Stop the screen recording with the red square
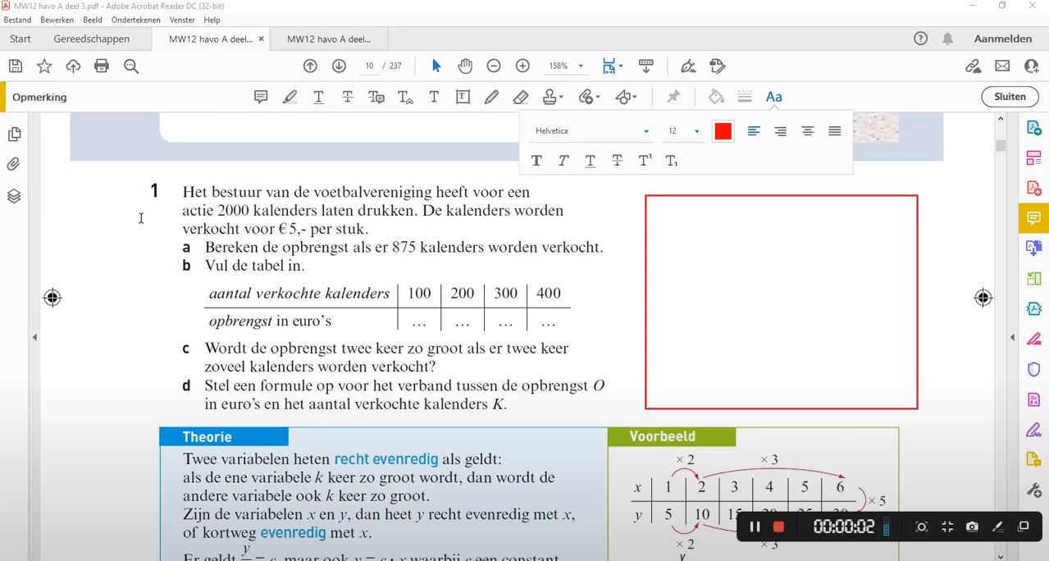Viewport: 1049px width, 561px height. click(x=778, y=527)
